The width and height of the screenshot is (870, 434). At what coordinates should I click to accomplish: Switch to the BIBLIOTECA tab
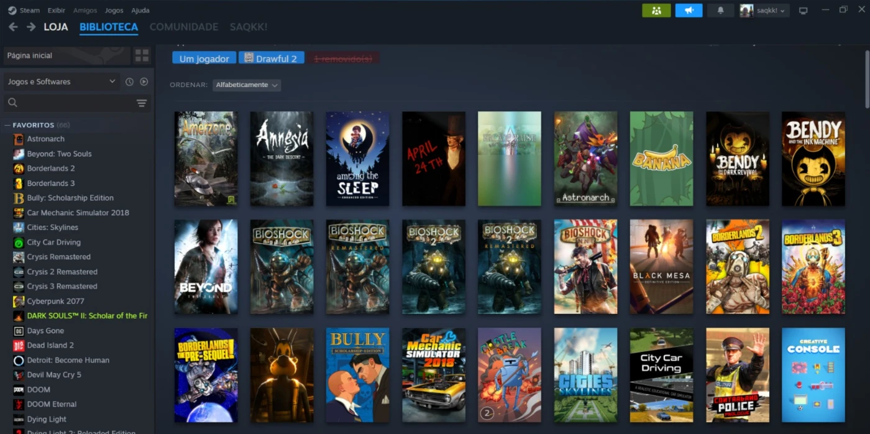coord(109,27)
